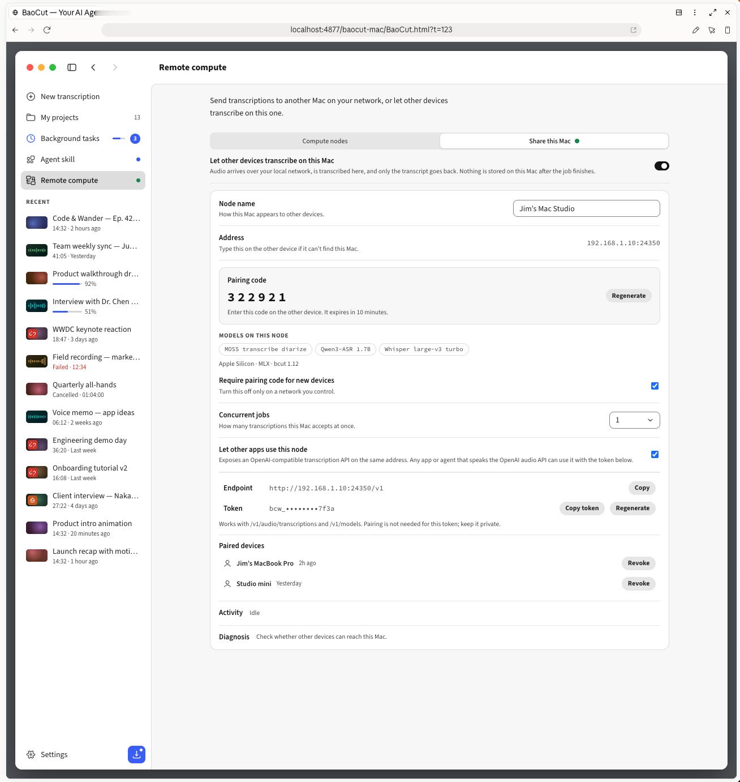Click the Background tasks progress indicator
740x782 pixels.
tap(118, 138)
